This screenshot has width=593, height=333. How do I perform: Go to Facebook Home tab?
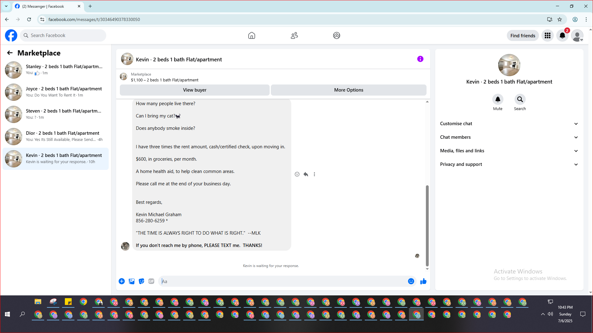click(x=252, y=35)
